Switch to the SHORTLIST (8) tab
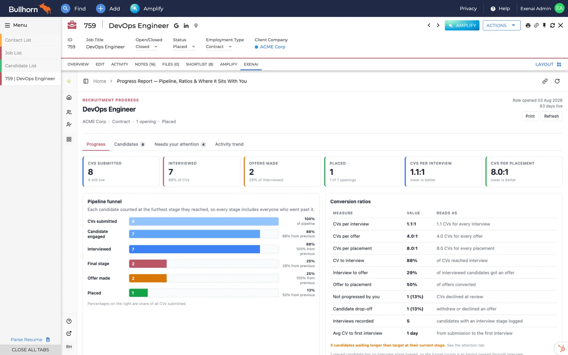568x355 pixels. [x=200, y=64]
